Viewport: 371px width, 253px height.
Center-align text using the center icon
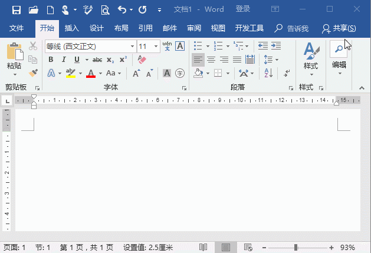click(x=211, y=60)
